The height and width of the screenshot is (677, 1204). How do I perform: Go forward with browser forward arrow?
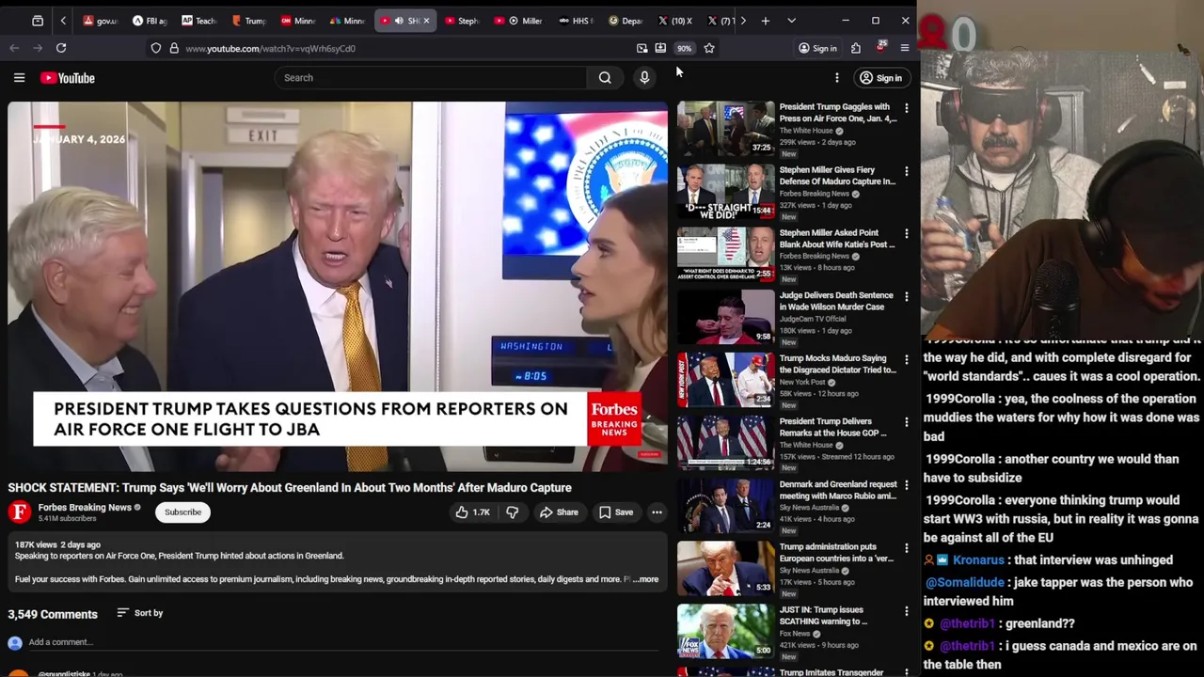point(38,48)
